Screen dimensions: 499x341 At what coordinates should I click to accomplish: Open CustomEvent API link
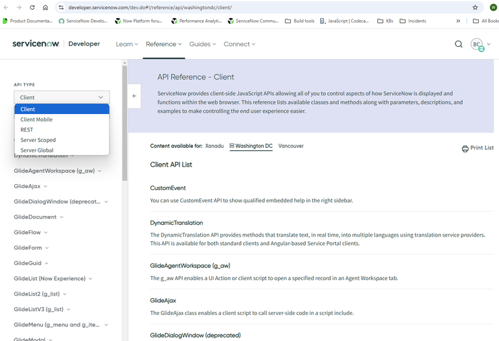tap(168, 188)
